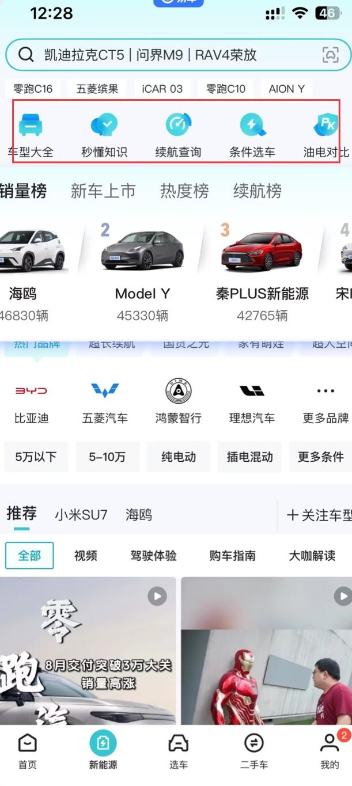Screen dimensions: 352x786
Task: Select the 纯电动 filter chip
Action: (x=179, y=457)
